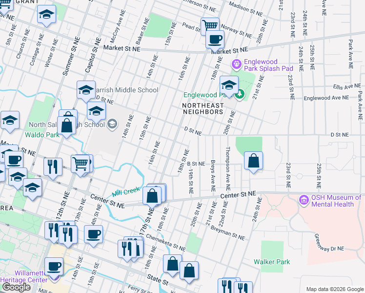Click the NORTHEAST NEIGHBORS neighborhood label
The height and width of the screenshot is (293, 365).
(203, 109)
